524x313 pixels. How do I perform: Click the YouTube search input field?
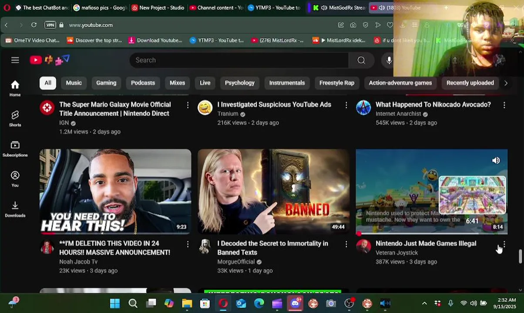pos(239,60)
